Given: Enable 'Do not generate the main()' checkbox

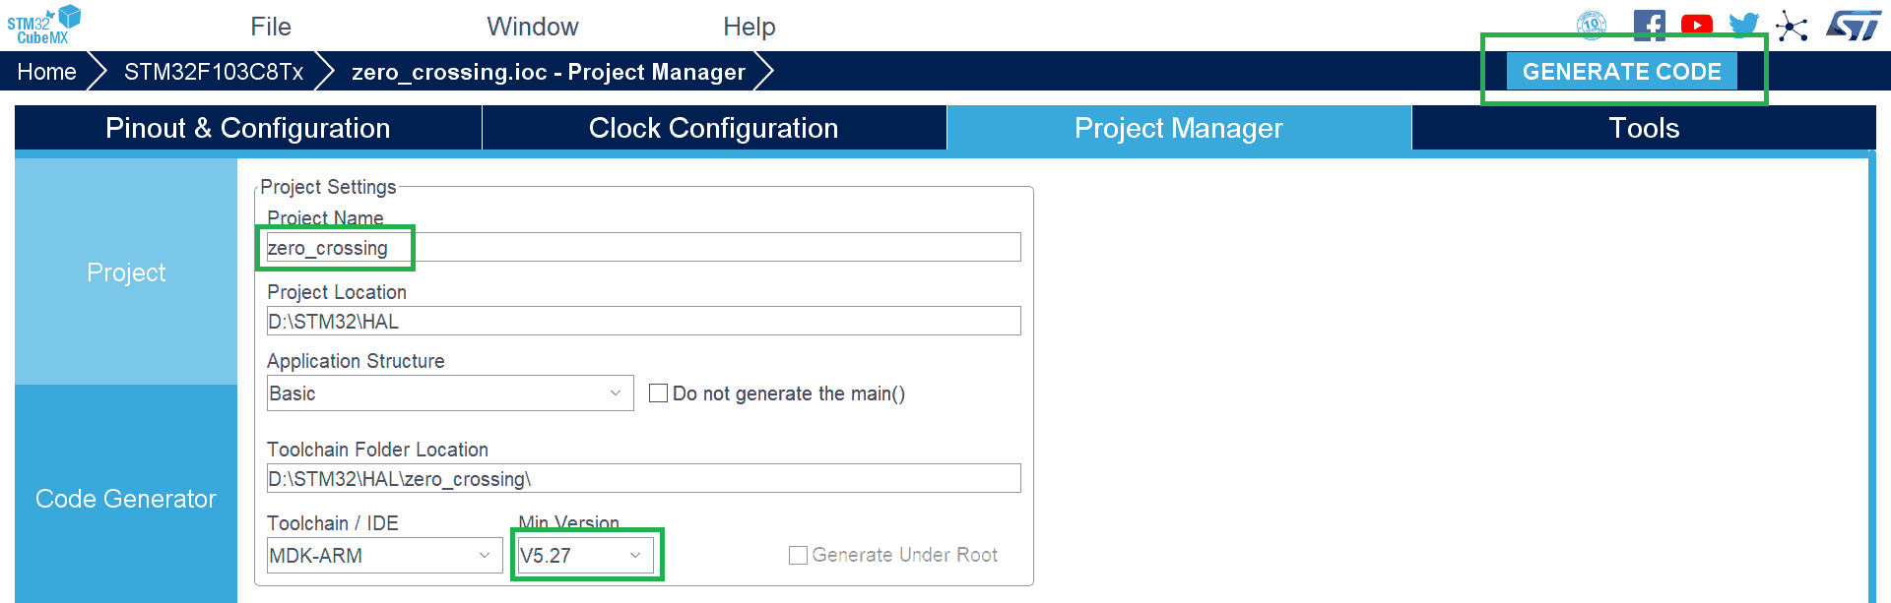Looking at the screenshot, I should (x=659, y=393).
